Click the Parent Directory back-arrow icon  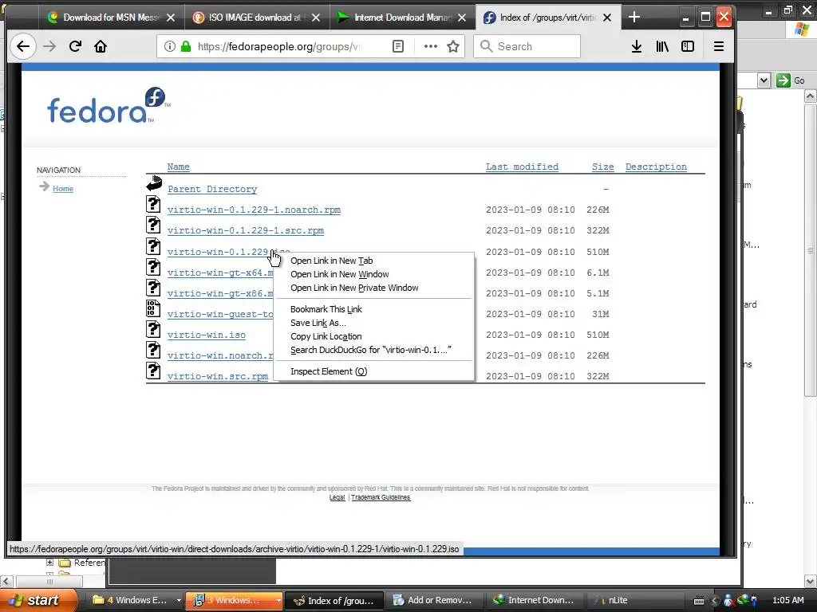(x=154, y=184)
